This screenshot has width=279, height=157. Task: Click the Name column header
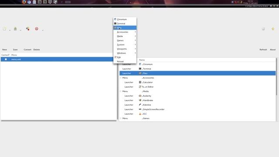point(142,60)
